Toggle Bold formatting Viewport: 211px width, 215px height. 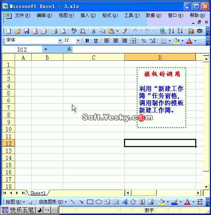tap(87, 41)
